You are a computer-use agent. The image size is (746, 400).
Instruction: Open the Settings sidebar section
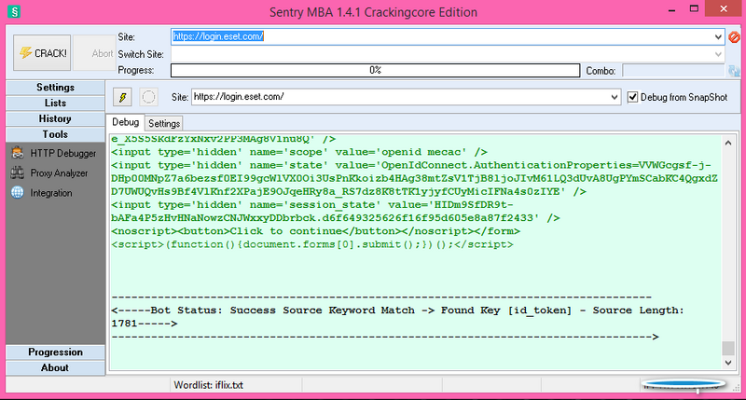[55, 88]
